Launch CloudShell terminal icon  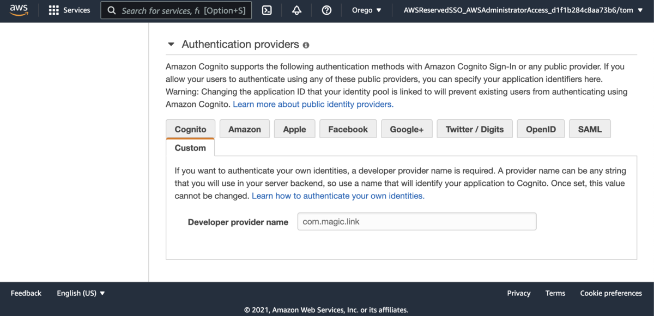point(267,10)
